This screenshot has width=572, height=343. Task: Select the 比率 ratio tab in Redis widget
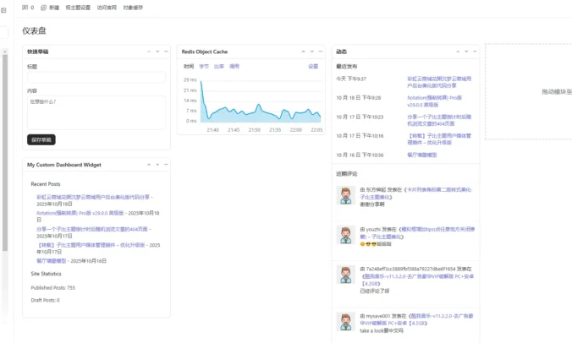(219, 66)
